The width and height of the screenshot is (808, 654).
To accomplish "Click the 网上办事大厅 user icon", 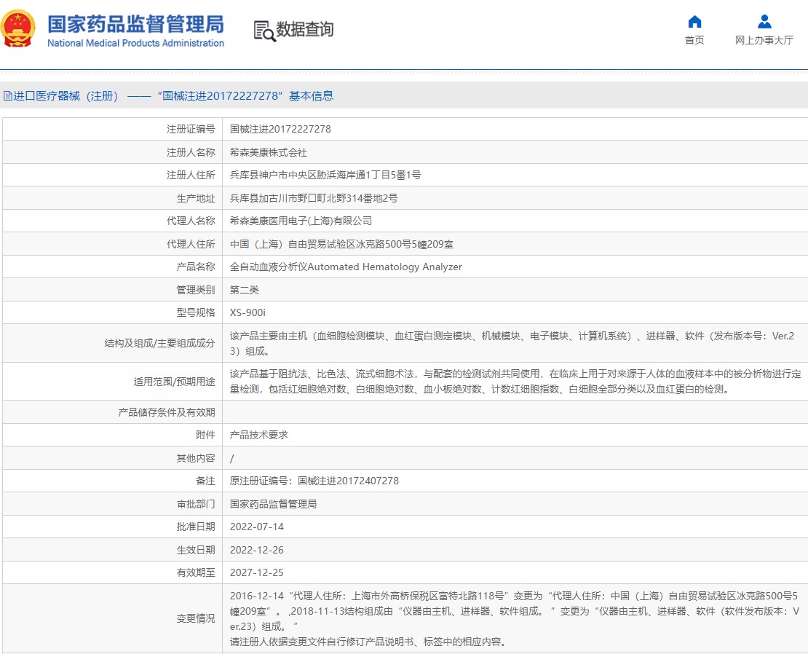I will coord(764,21).
